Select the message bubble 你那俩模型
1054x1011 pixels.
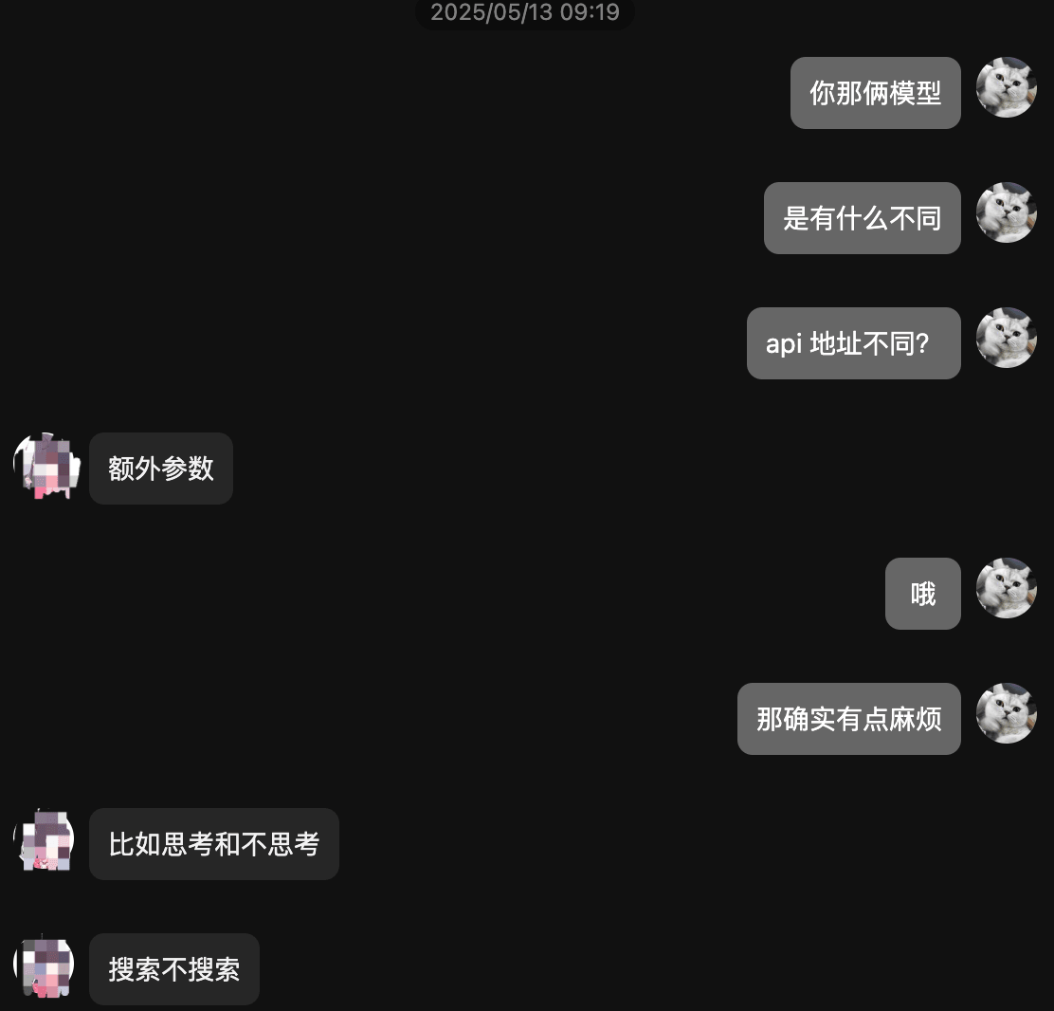pos(875,93)
